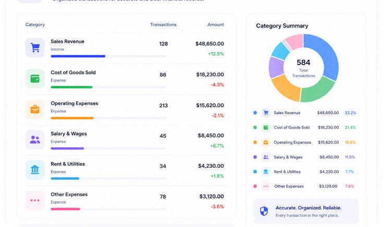Click the $8,450.00 amount in the table
The width and height of the screenshot is (384, 227).
211,135
